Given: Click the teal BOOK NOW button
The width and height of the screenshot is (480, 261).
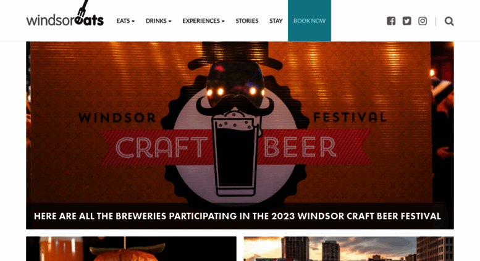Looking at the screenshot, I should point(309,20).
